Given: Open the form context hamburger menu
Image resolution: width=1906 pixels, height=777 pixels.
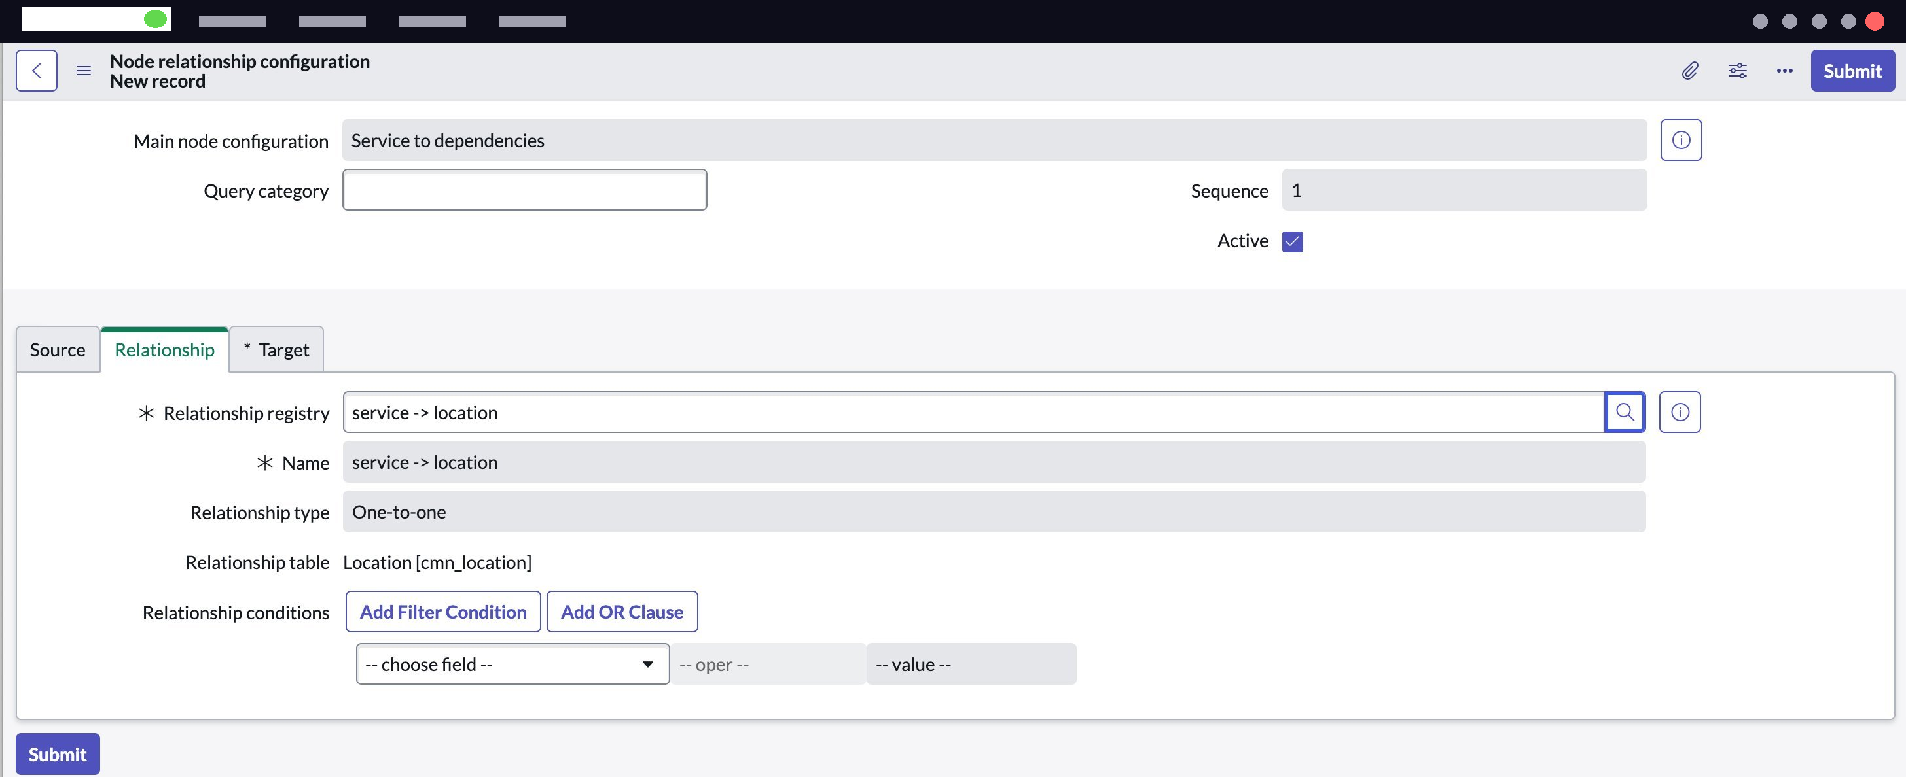Looking at the screenshot, I should point(84,71).
